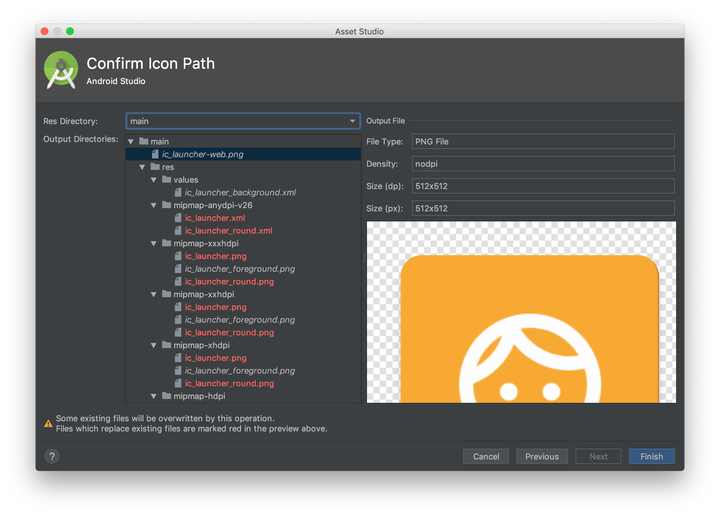
Task: Click the values folder icon
Action: pyautogui.click(x=166, y=179)
